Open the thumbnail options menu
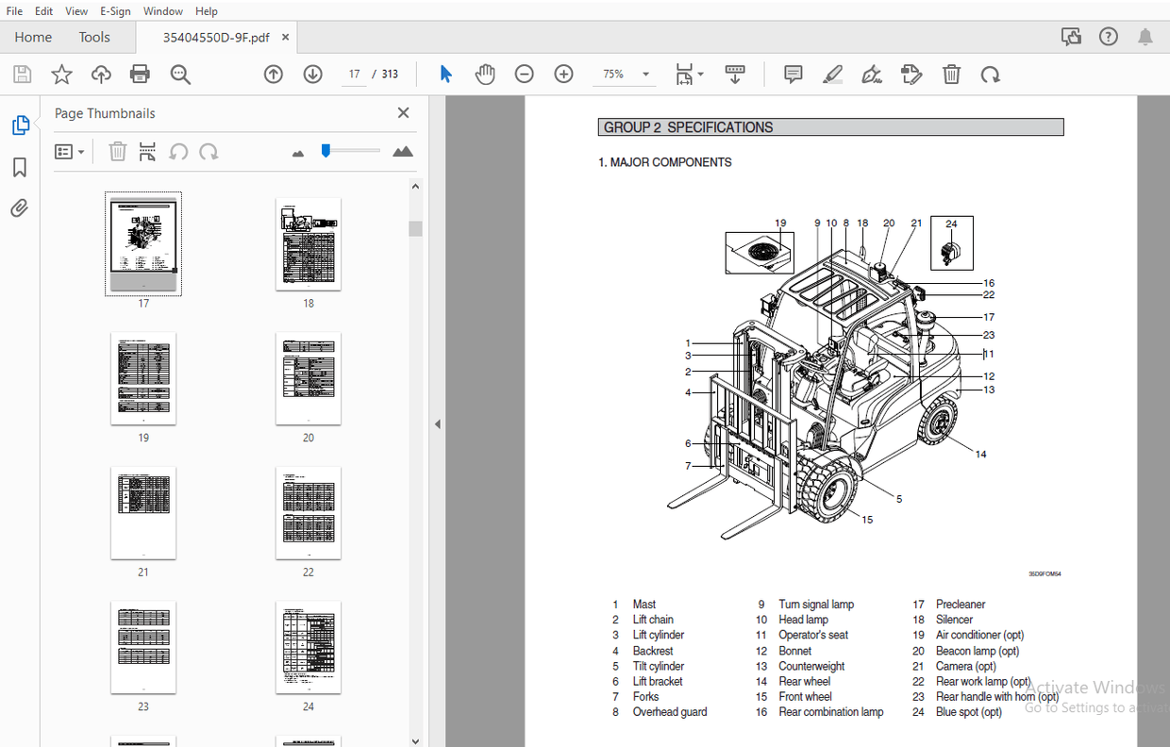Screen dimensions: 1170x747 point(70,151)
